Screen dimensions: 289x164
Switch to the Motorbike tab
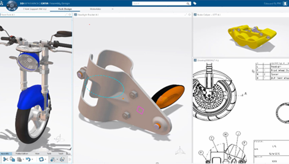(x=95, y=9)
